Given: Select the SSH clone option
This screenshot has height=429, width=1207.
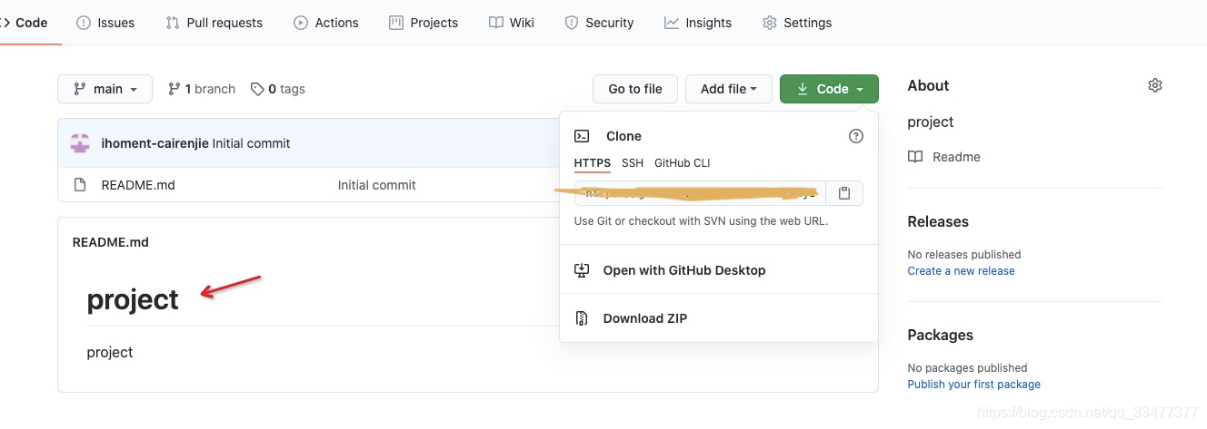Looking at the screenshot, I should (633, 163).
